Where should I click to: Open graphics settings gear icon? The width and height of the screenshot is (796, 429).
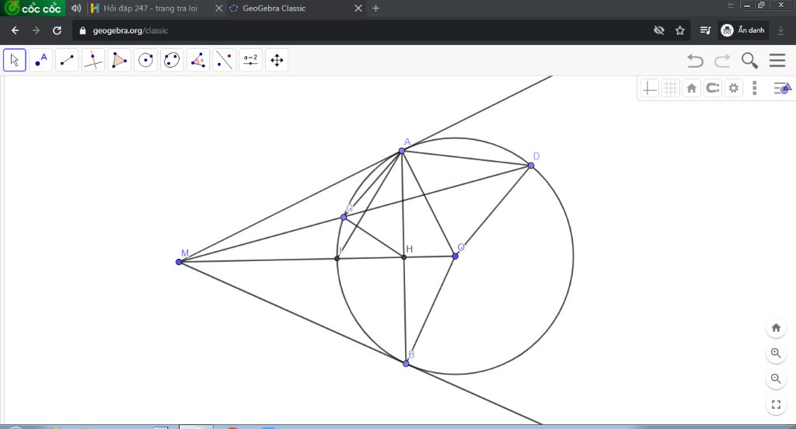pos(734,89)
